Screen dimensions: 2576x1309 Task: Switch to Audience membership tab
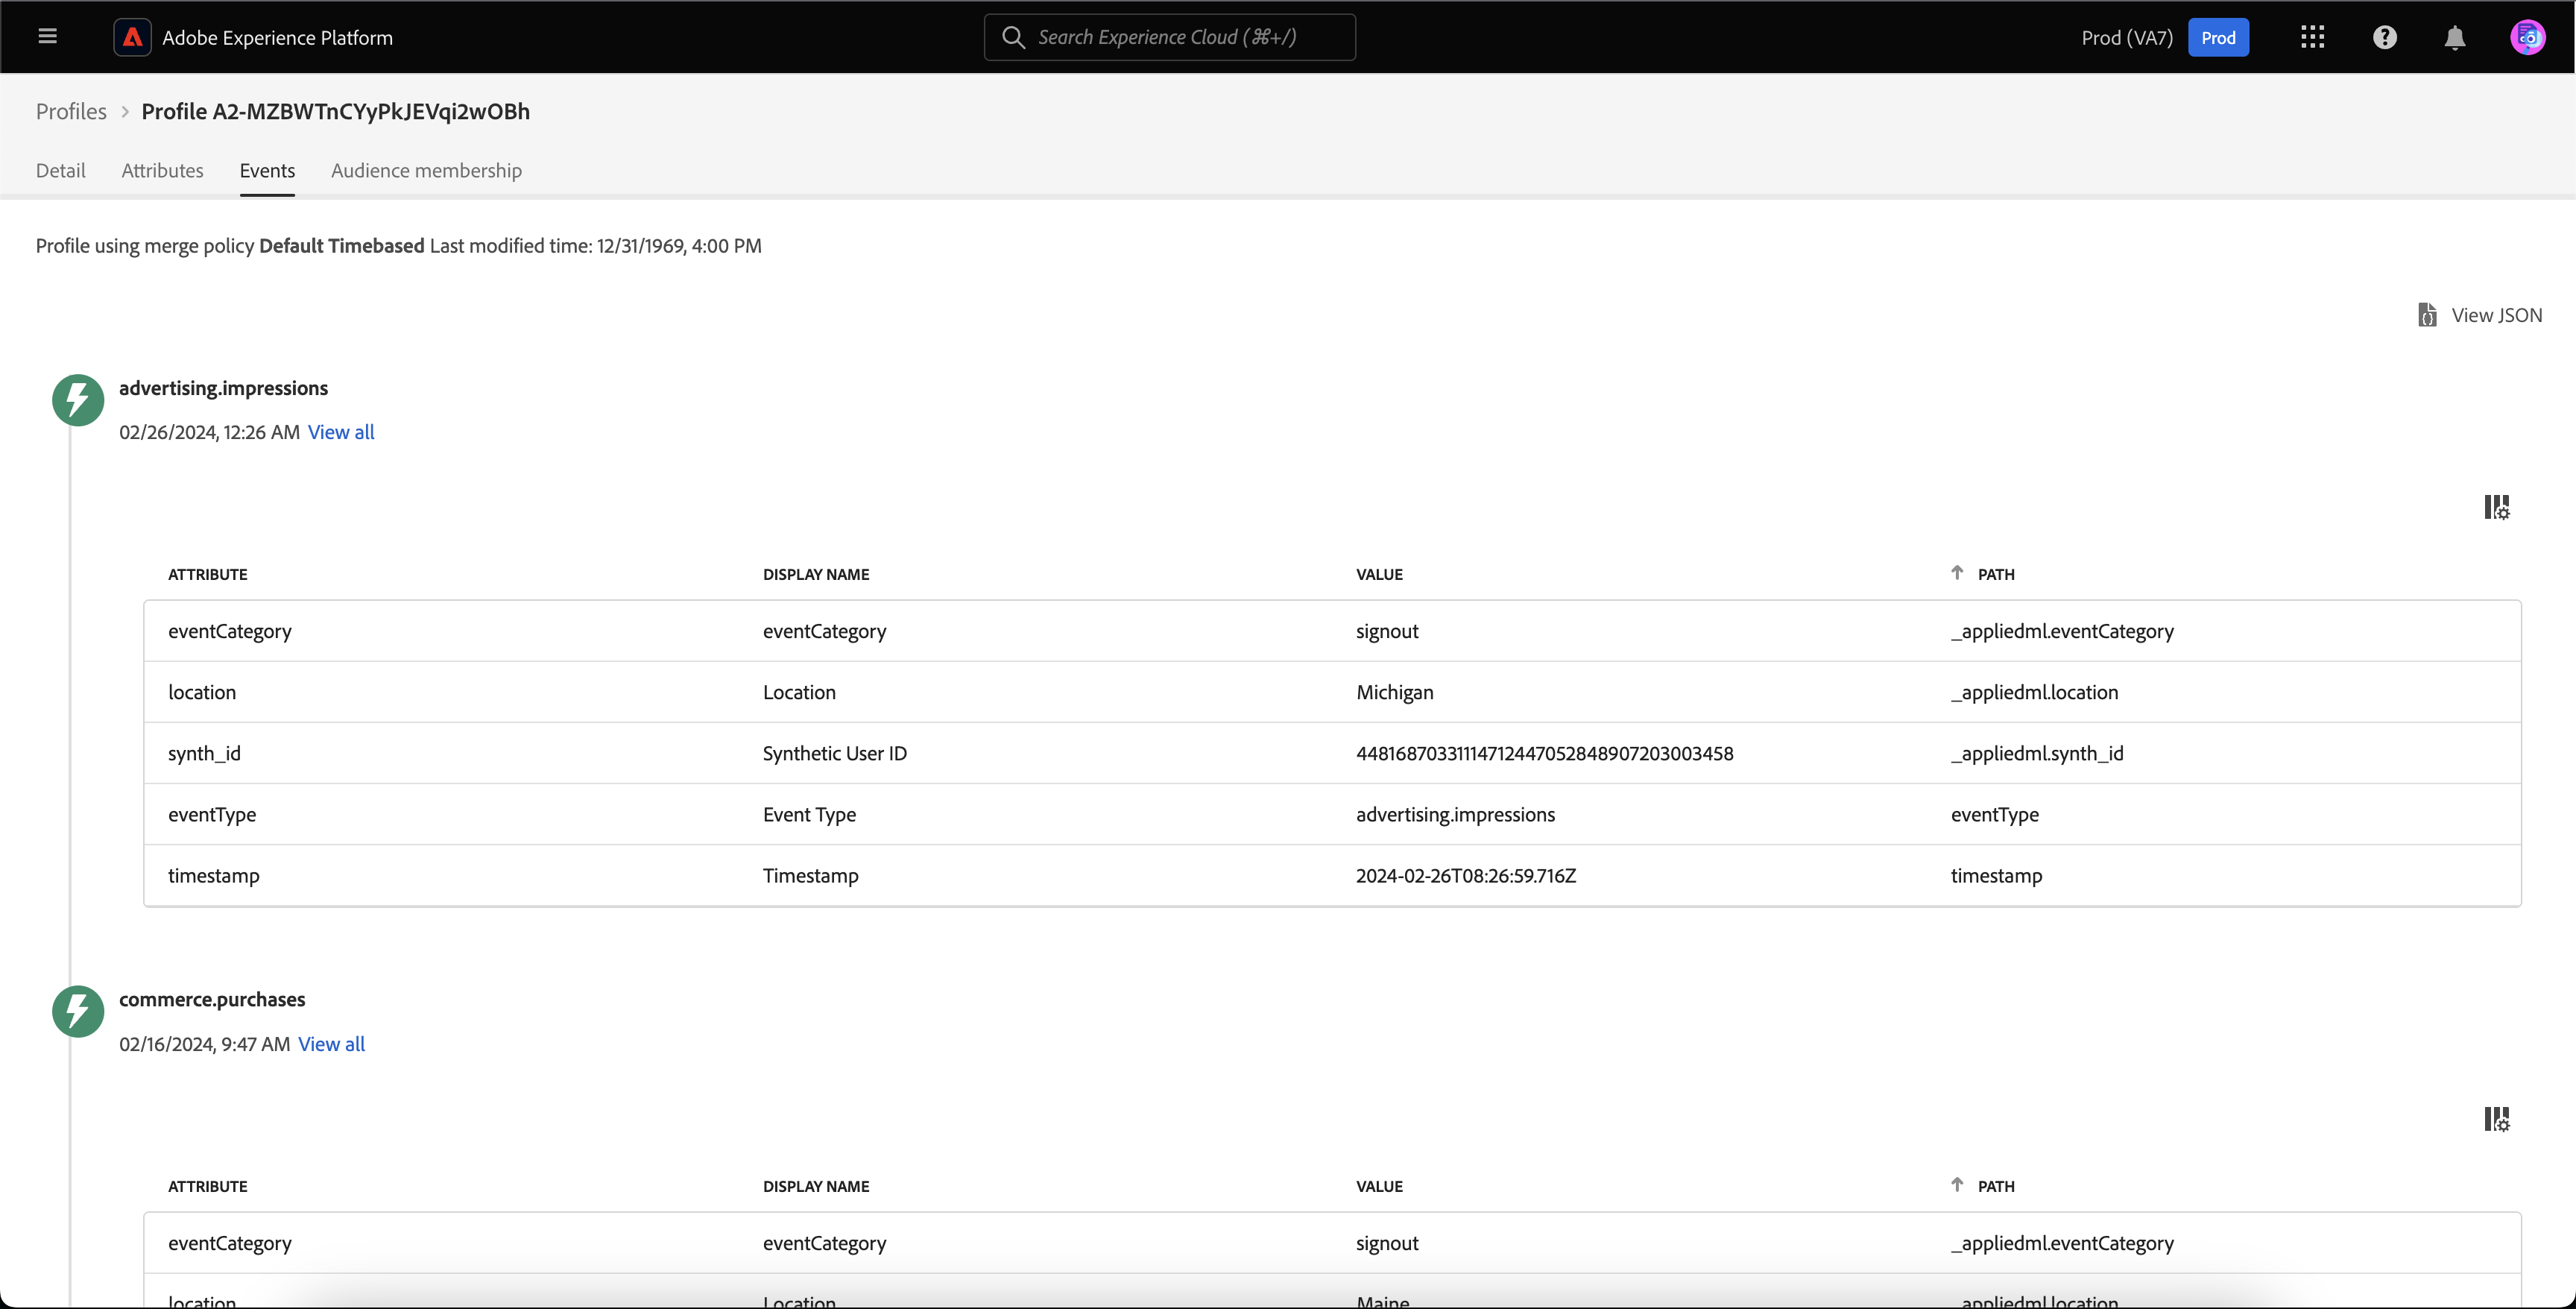(x=426, y=170)
